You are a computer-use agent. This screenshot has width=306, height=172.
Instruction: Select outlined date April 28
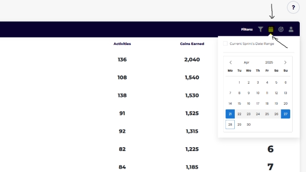[x=230, y=124]
